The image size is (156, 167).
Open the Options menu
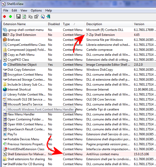click(x=36, y=10)
